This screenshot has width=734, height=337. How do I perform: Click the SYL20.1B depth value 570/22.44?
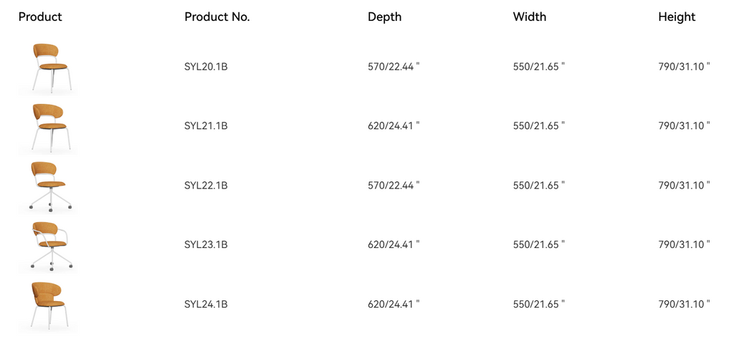pyautogui.click(x=394, y=67)
